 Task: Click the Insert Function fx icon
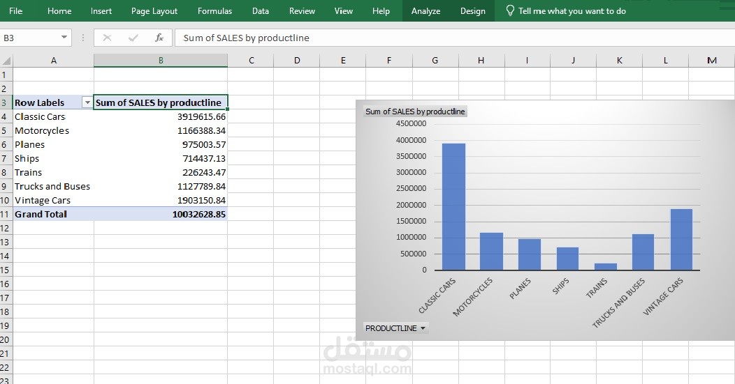(159, 38)
